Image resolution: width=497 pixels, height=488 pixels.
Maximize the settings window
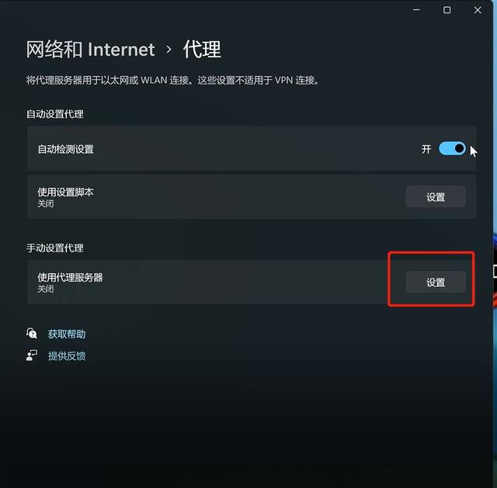tap(447, 10)
